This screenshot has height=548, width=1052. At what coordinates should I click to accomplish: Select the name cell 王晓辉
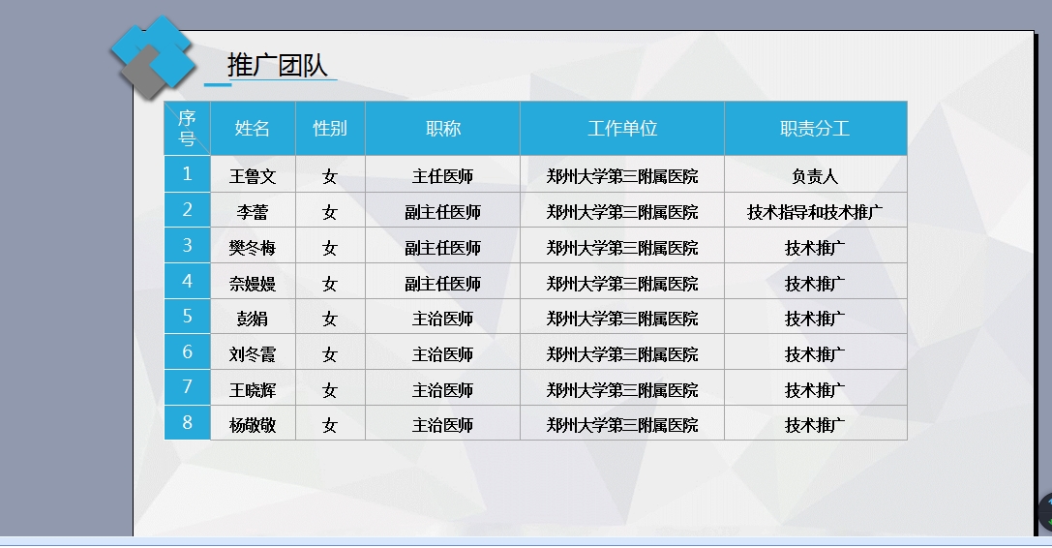tap(253, 390)
